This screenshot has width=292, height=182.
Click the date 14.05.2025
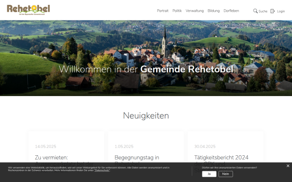click(x=46, y=147)
